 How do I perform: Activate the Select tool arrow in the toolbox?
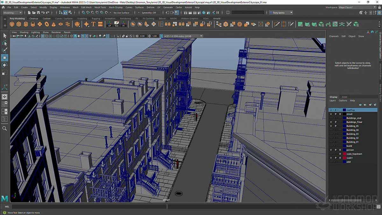4,36
